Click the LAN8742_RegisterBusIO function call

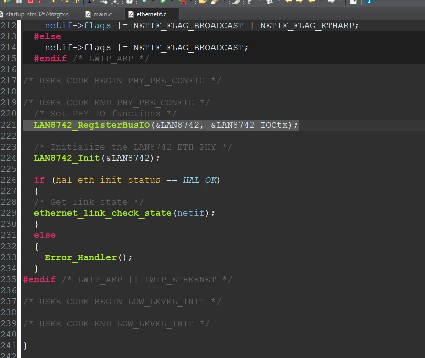[x=91, y=125]
